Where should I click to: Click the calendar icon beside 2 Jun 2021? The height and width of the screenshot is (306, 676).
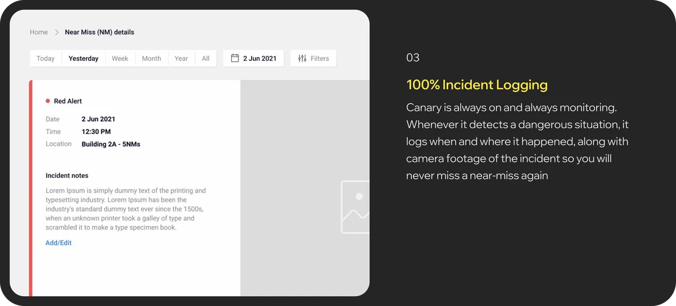pyautogui.click(x=235, y=58)
